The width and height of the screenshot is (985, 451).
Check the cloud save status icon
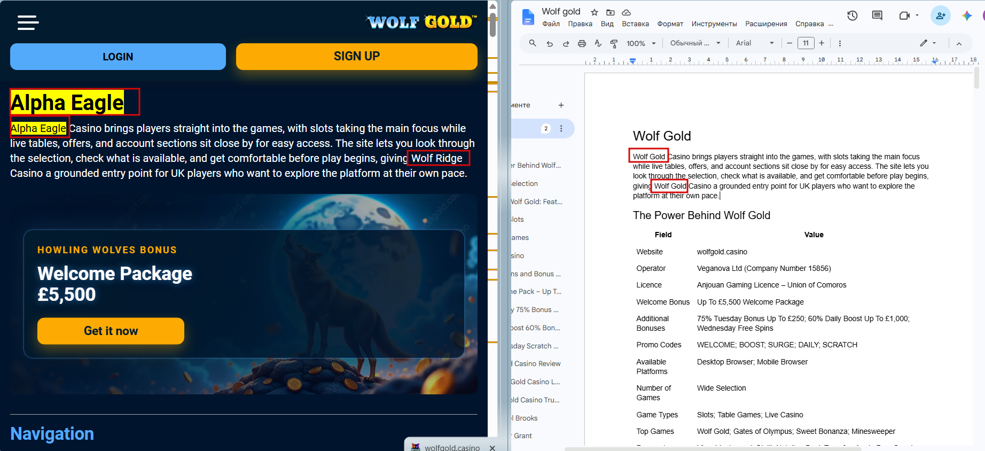point(627,12)
